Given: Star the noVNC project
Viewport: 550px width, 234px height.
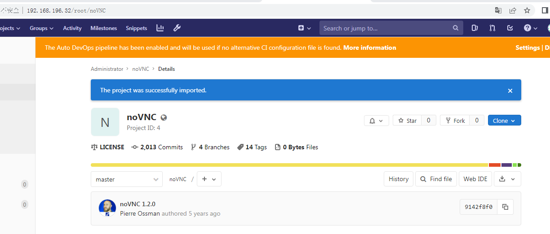Looking at the screenshot, I should pos(407,120).
